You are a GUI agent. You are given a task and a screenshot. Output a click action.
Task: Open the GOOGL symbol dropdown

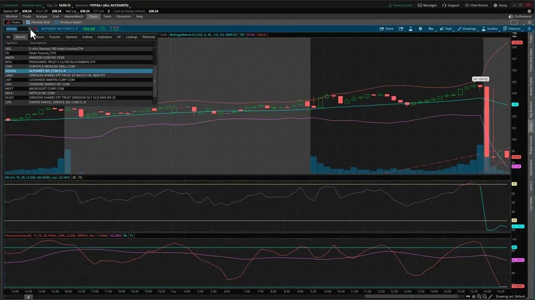click(30, 29)
